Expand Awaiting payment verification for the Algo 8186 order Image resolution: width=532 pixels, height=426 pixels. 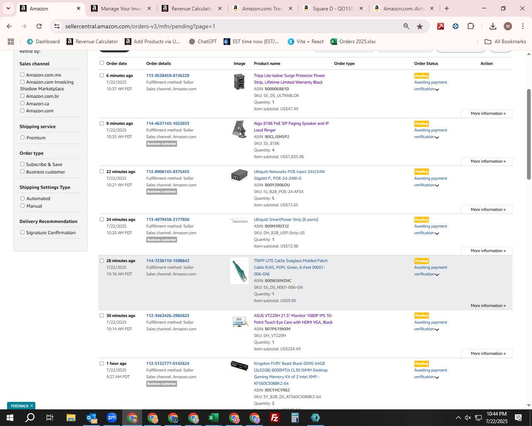point(437,137)
